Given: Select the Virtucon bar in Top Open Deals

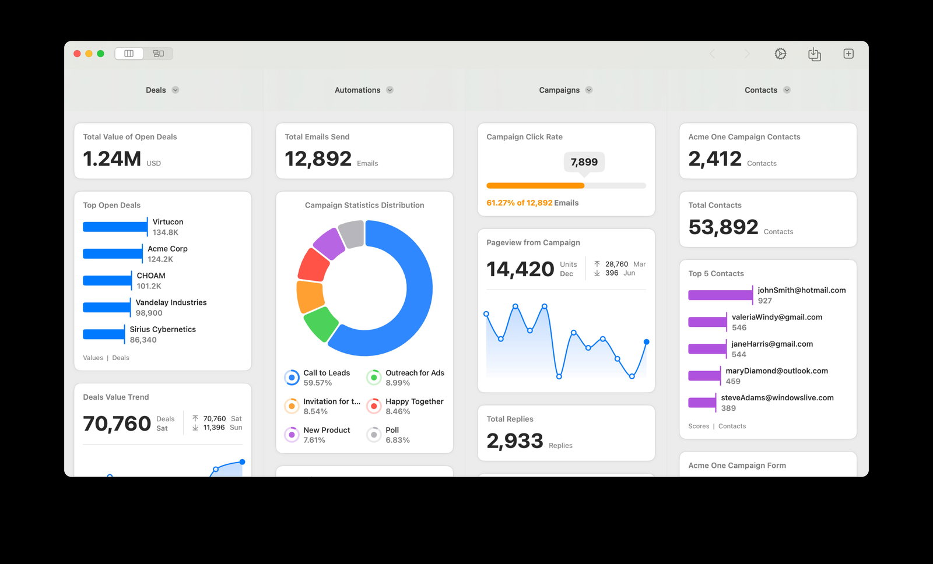Looking at the screenshot, I should 115,227.
